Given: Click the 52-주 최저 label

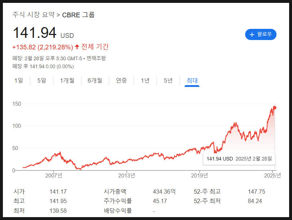Looking at the screenshot, I should (x=207, y=201).
